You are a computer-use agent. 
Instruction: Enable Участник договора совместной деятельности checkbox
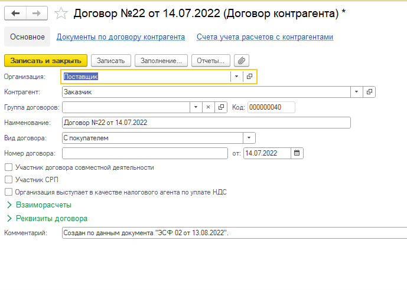click(8, 167)
